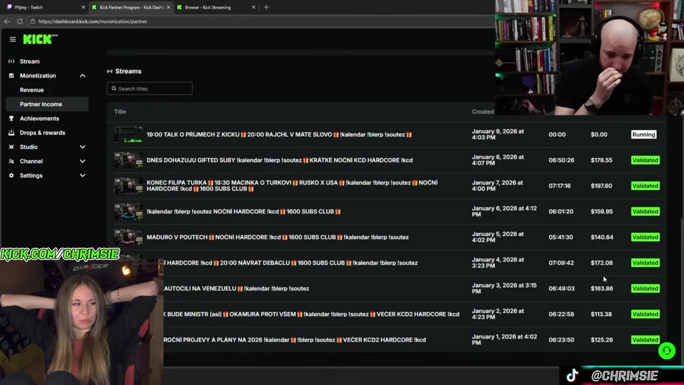Click the Search titles input field

tap(150, 89)
